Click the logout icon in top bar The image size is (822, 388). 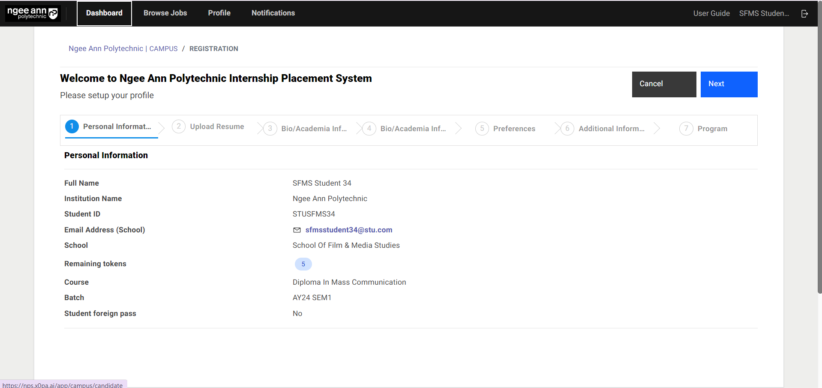pos(804,14)
